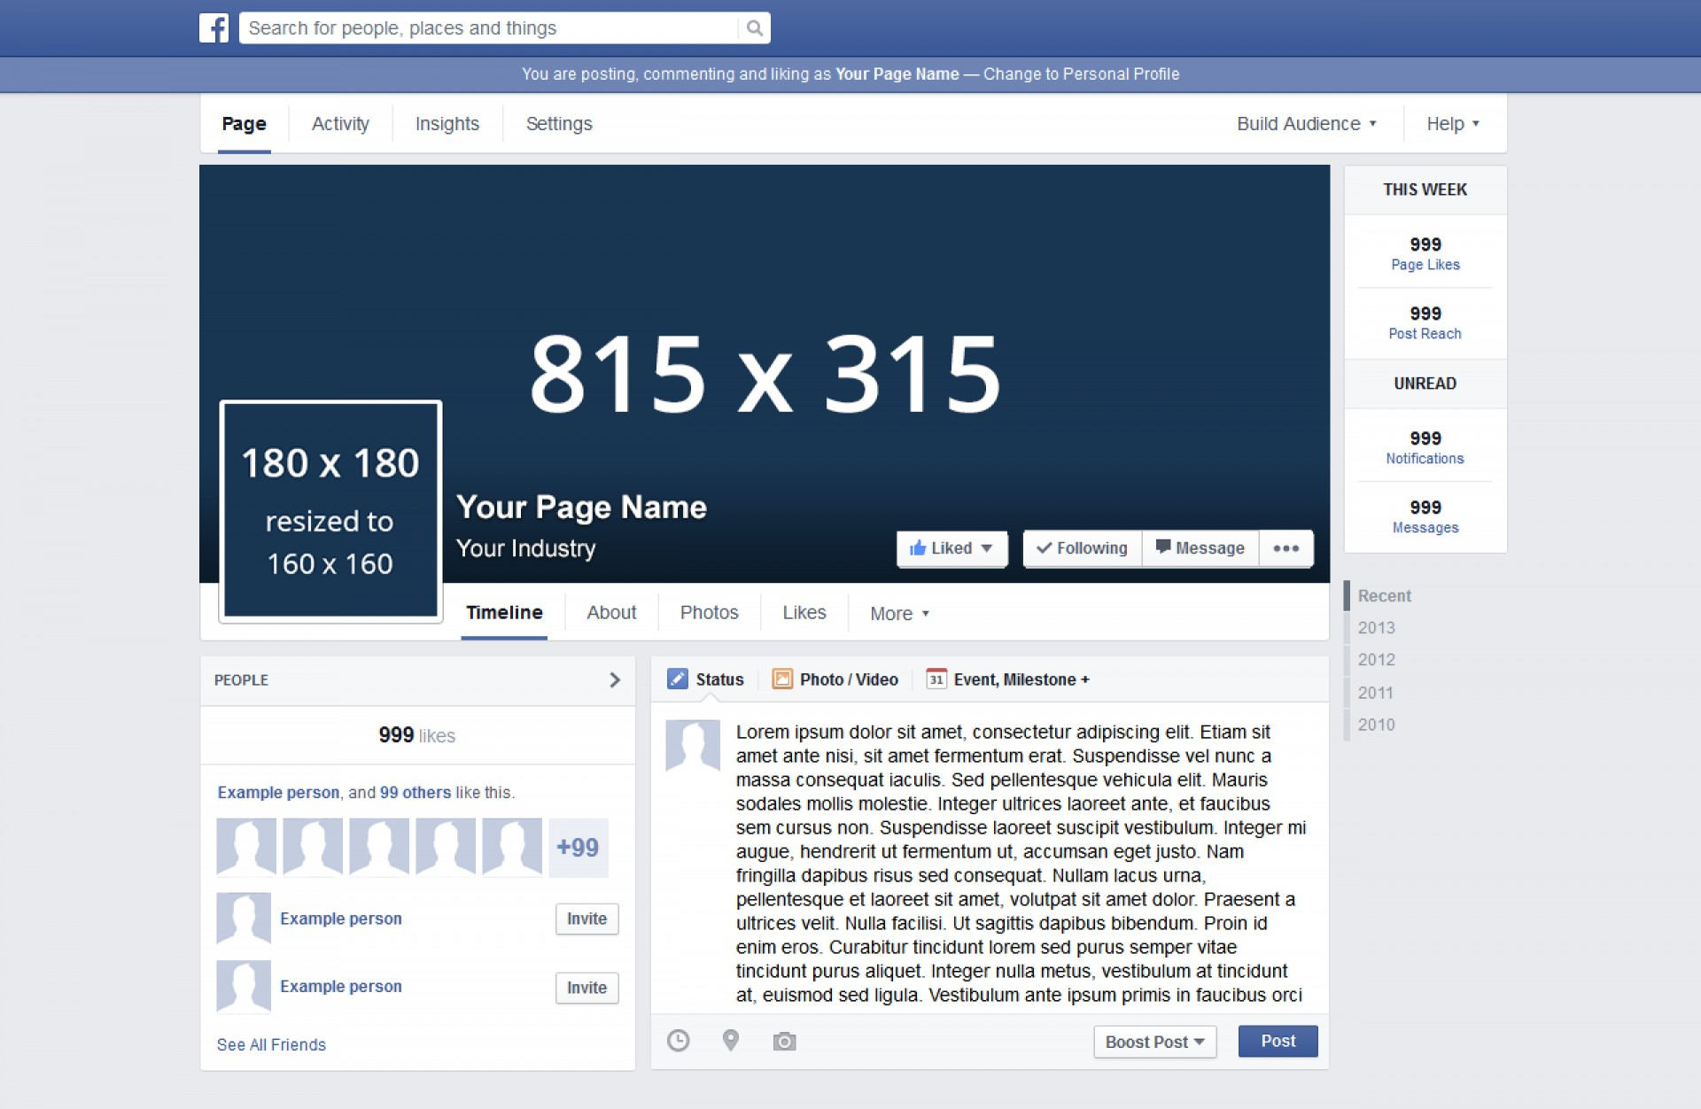Screen dimensions: 1701x1109
Task: Click the Message button icon
Action: tap(1167, 546)
